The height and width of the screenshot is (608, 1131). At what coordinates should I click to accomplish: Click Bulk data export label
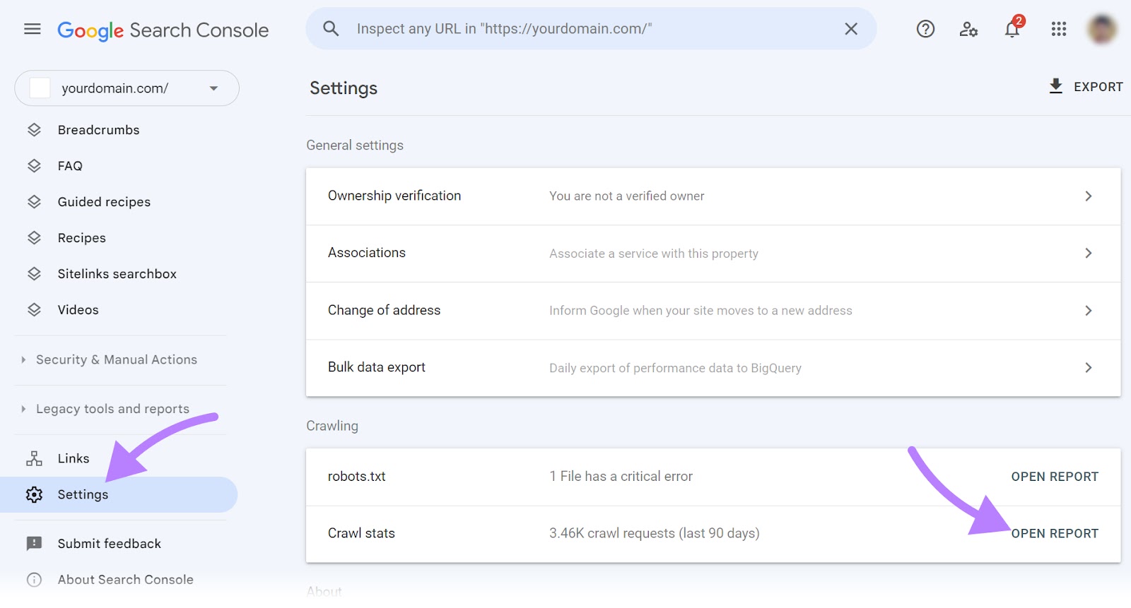point(377,367)
